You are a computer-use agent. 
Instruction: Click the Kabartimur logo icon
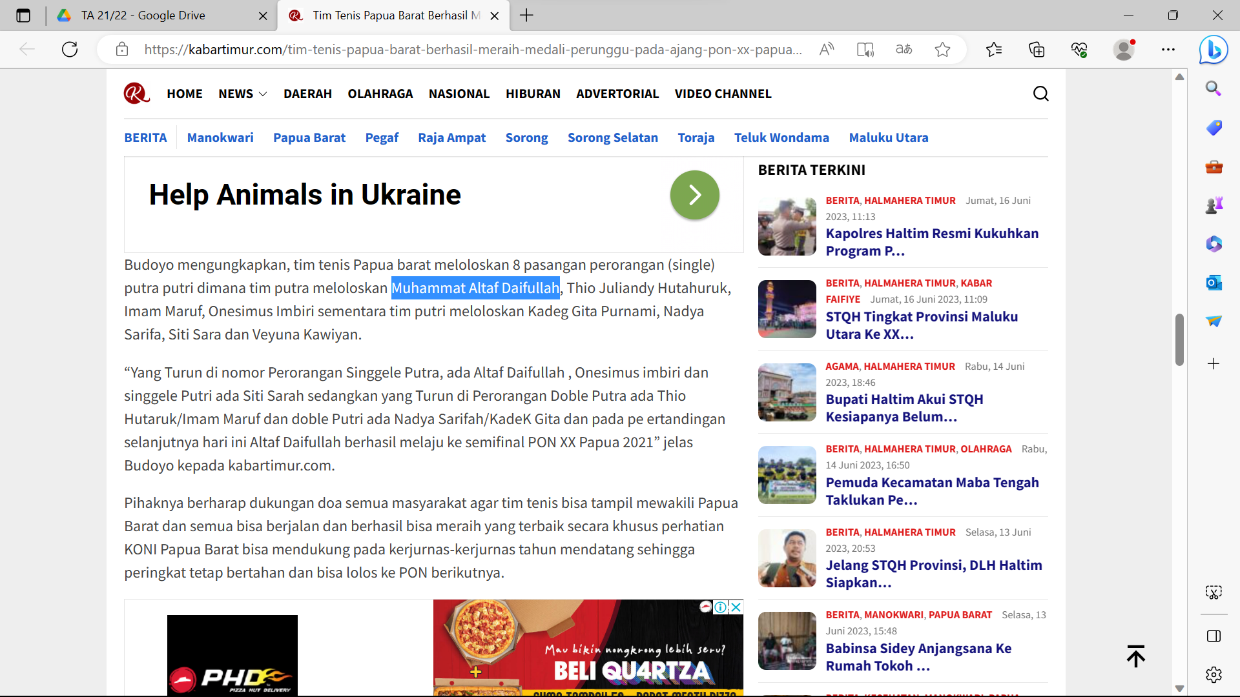pos(136,94)
